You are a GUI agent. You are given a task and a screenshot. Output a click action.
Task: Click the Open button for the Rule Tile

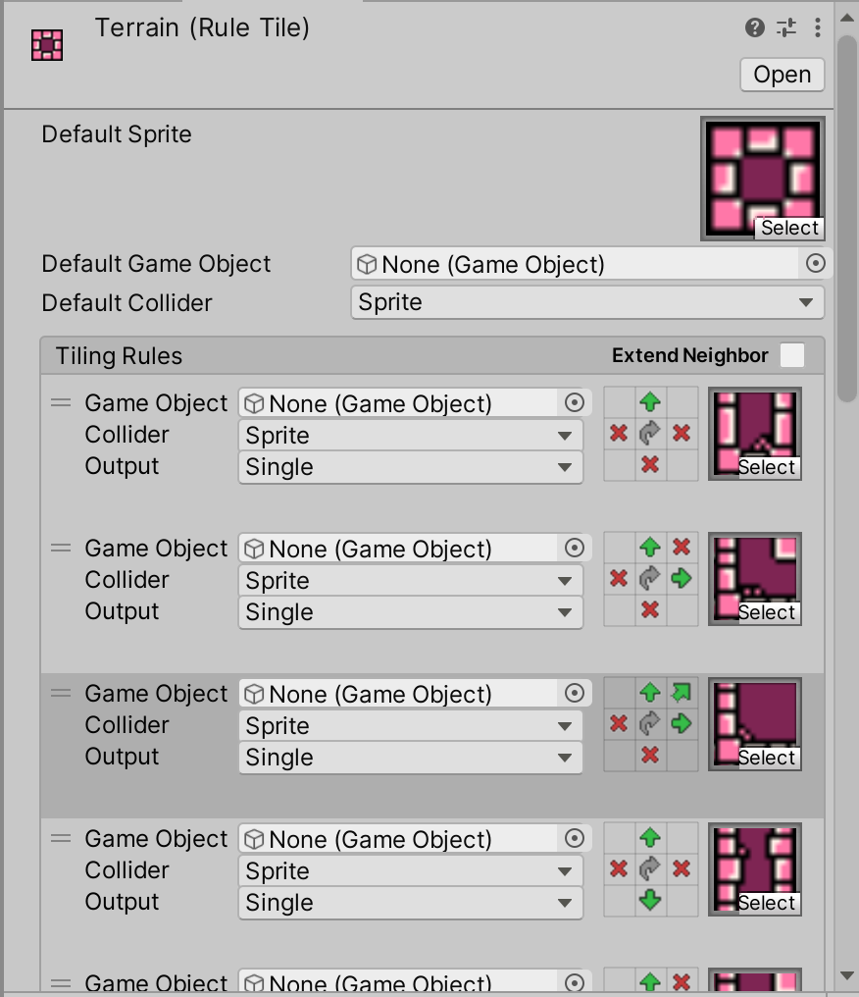point(782,75)
